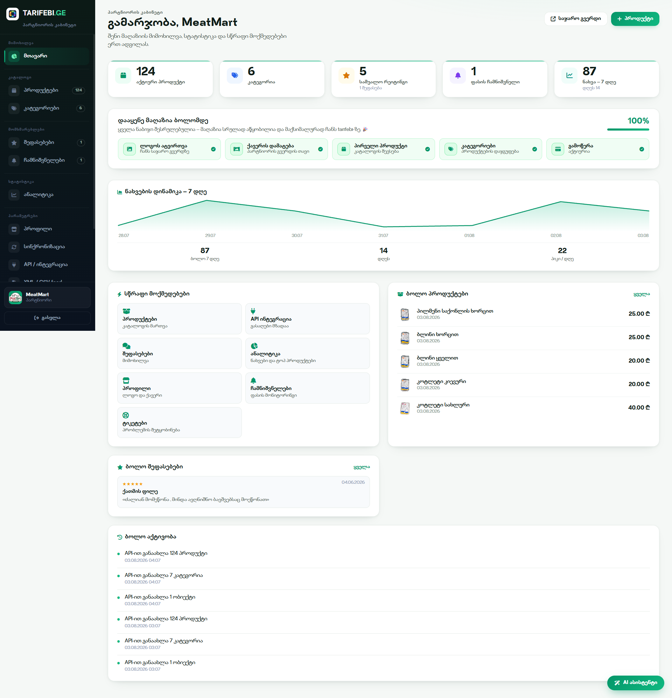Click the TARIFEBI.GE logo icon
Image resolution: width=672 pixels, height=698 pixels.
coord(13,14)
